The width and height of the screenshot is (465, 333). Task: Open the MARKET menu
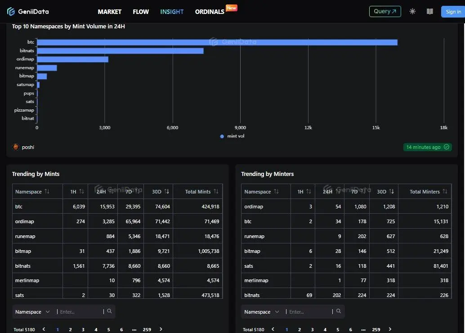coord(109,12)
